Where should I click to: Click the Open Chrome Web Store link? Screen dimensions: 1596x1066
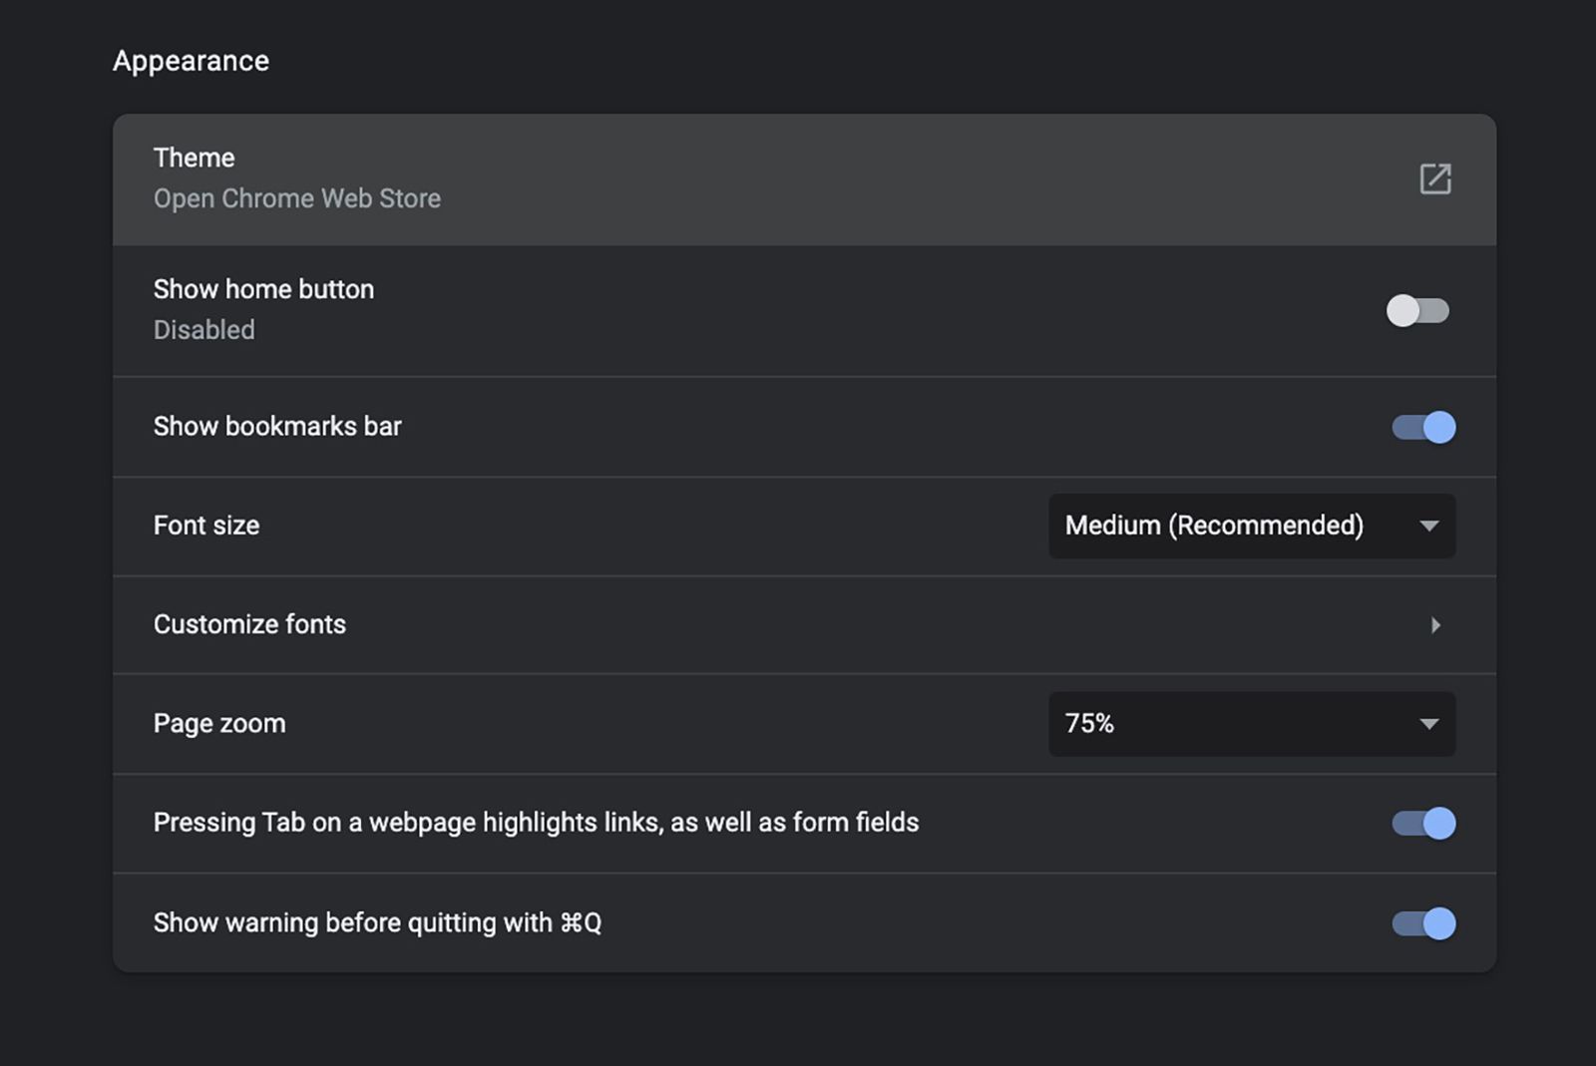[296, 198]
